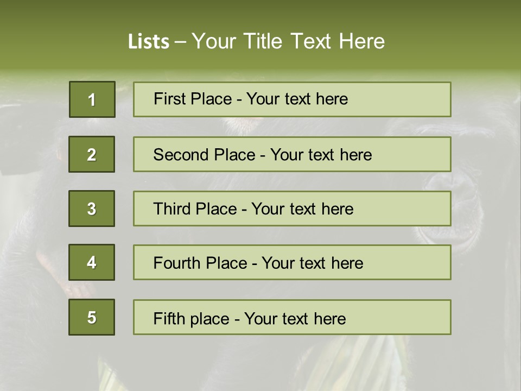Click the number 3 box
This screenshot has width=521, height=391.
pos(92,209)
